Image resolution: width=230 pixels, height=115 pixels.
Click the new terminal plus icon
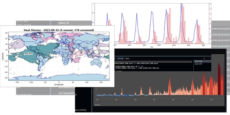[204, 58]
